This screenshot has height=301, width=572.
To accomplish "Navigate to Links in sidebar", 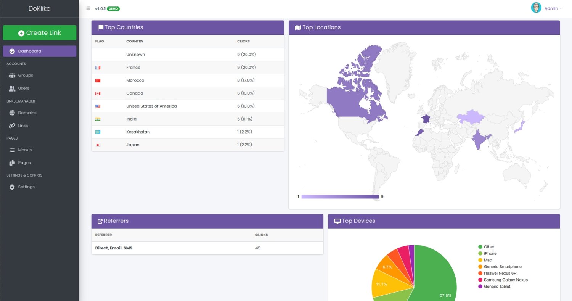I will click(x=39, y=126).
